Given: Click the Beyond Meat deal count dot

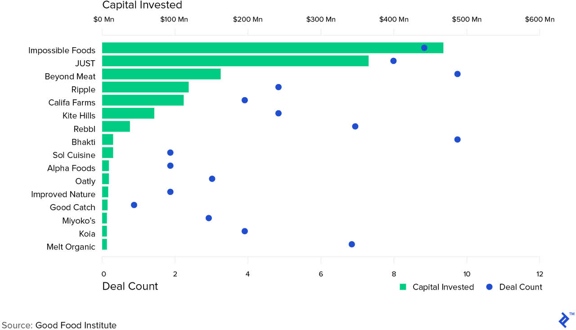Looking at the screenshot, I should coord(457,74).
